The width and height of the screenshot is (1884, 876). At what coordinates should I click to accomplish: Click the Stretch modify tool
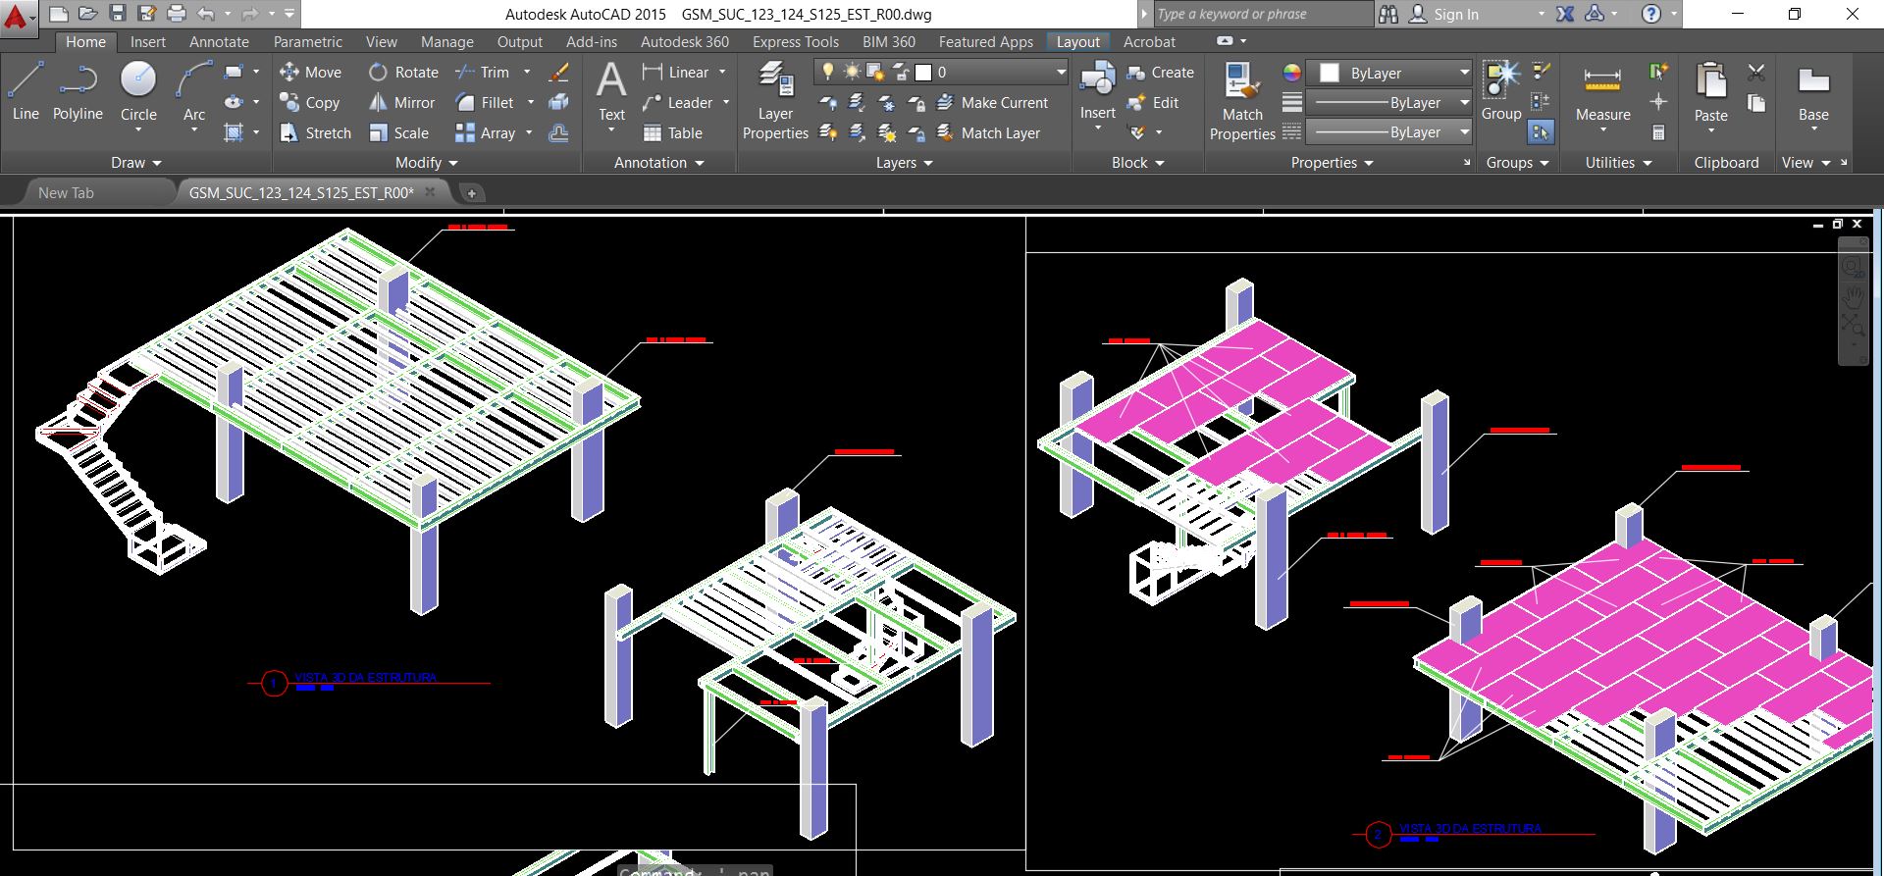tap(315, 133)
